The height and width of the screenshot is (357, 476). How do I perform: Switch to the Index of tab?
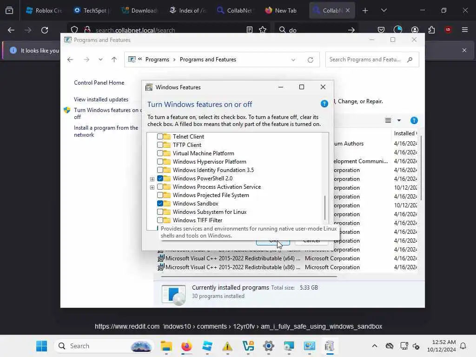click(188, 10)
